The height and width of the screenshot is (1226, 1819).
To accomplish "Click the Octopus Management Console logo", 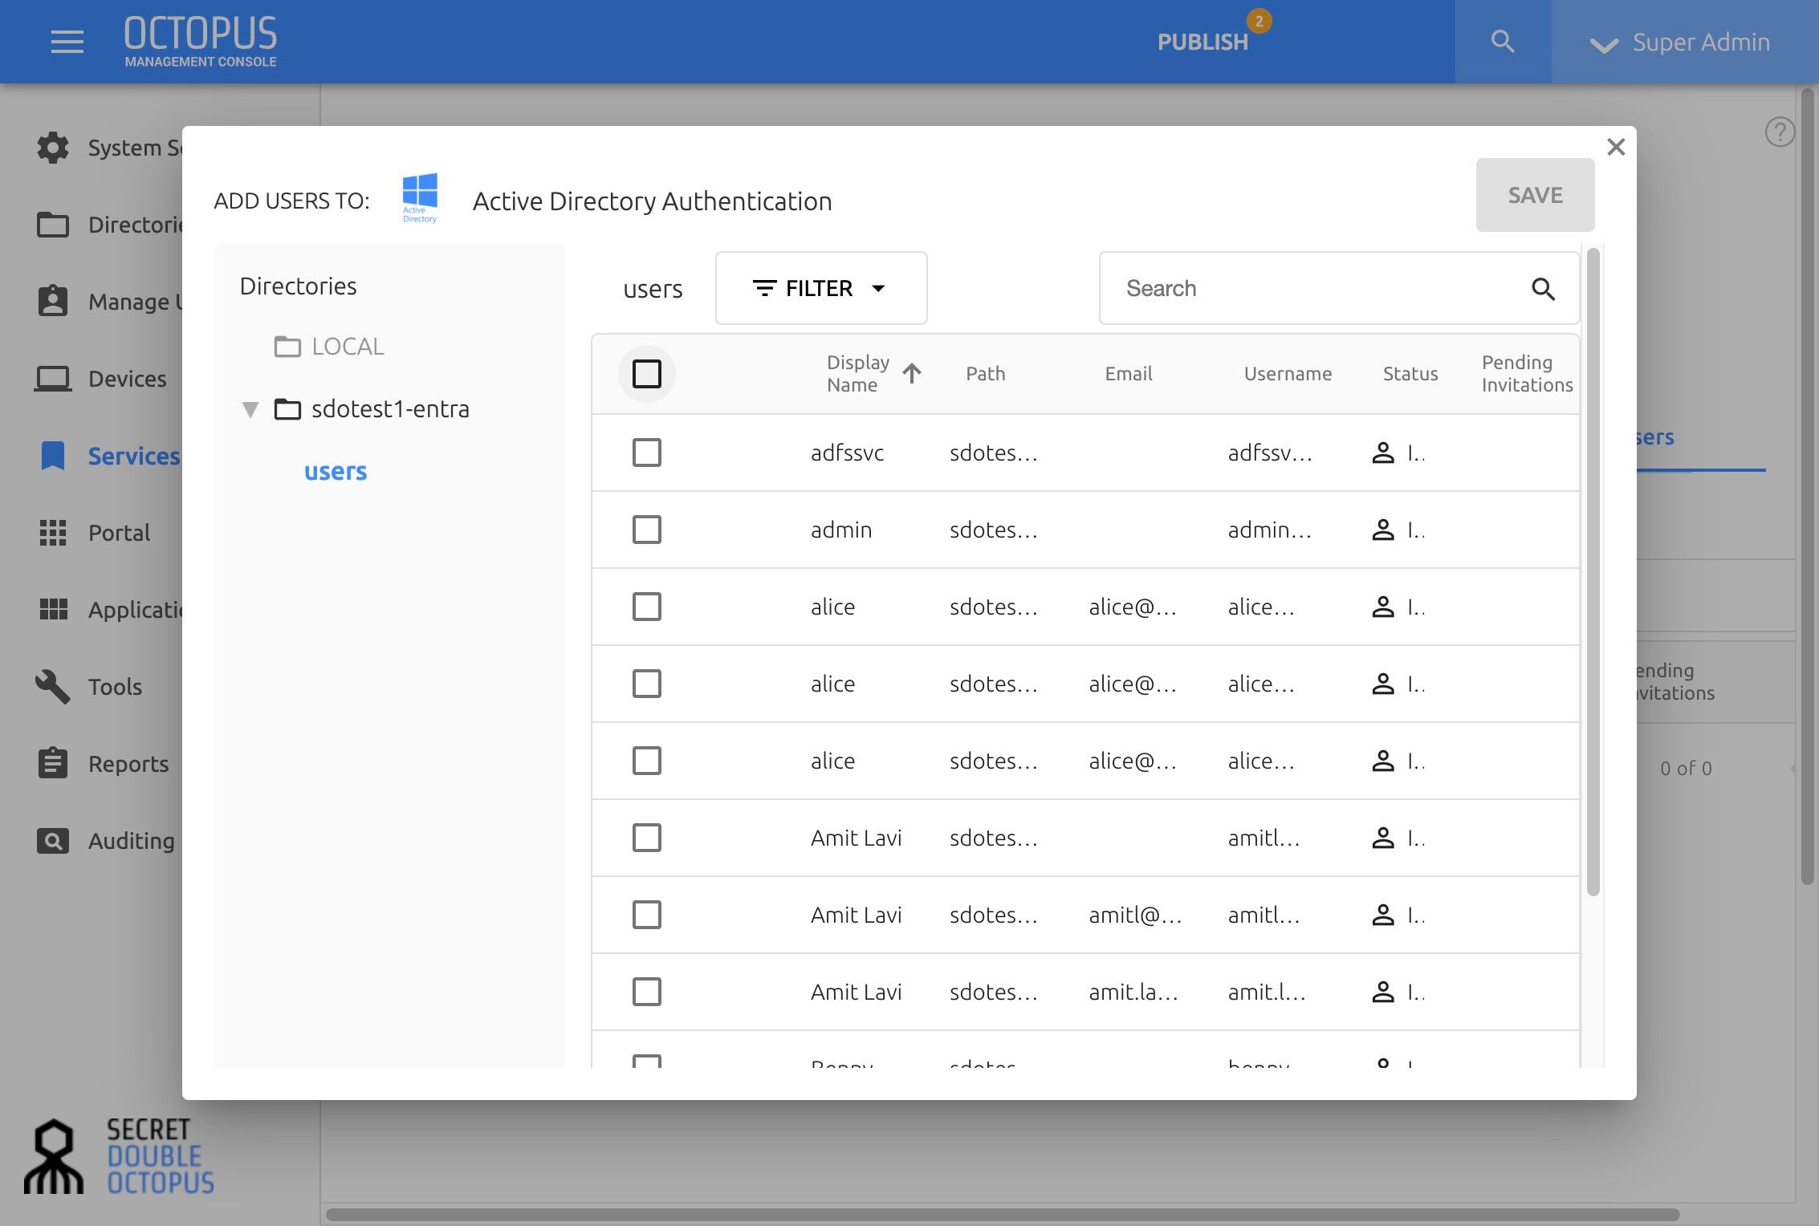I will [201, 41].
